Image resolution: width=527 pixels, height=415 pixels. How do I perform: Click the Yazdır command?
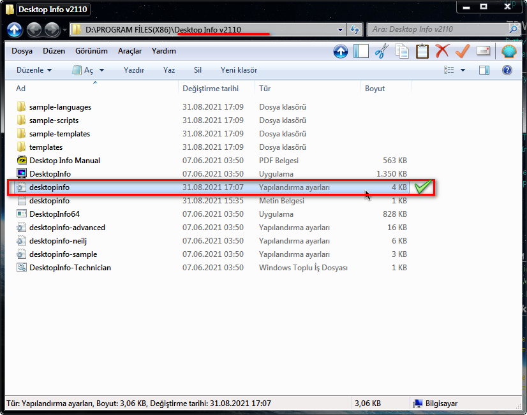[134, 70]
